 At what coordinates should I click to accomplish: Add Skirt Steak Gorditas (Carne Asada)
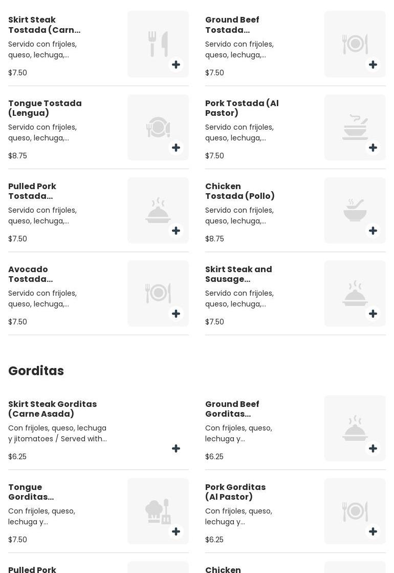[x=176, y=448]
